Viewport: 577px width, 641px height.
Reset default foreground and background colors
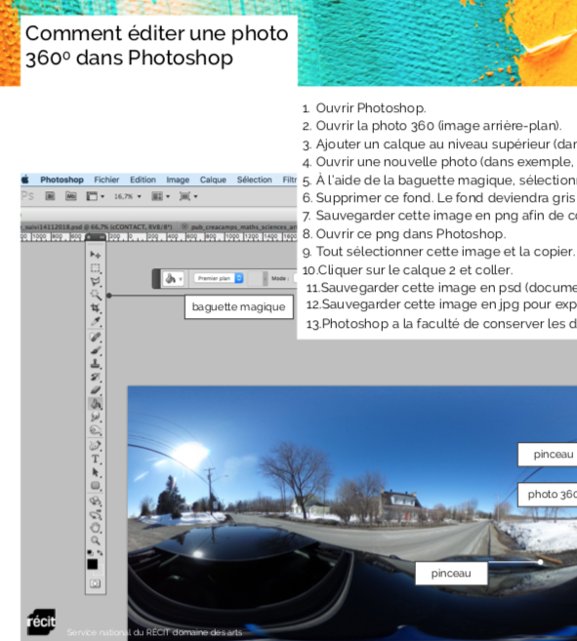pos(90,552)
